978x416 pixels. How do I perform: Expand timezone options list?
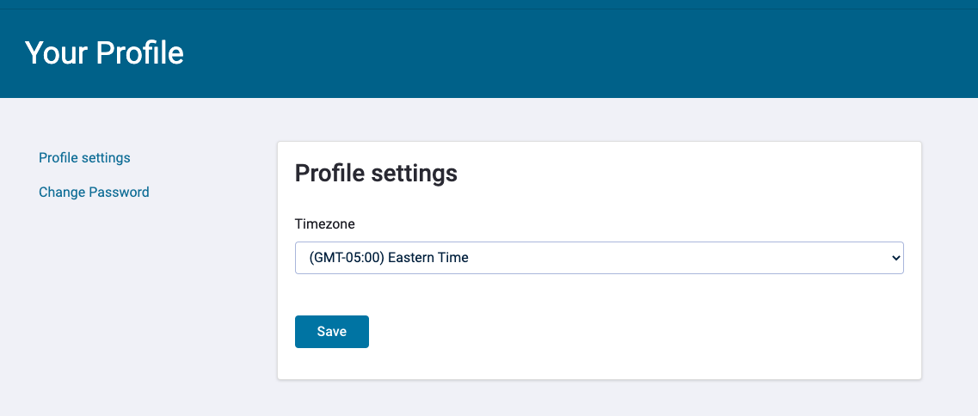pyautogui.click(x=599, y=258)
